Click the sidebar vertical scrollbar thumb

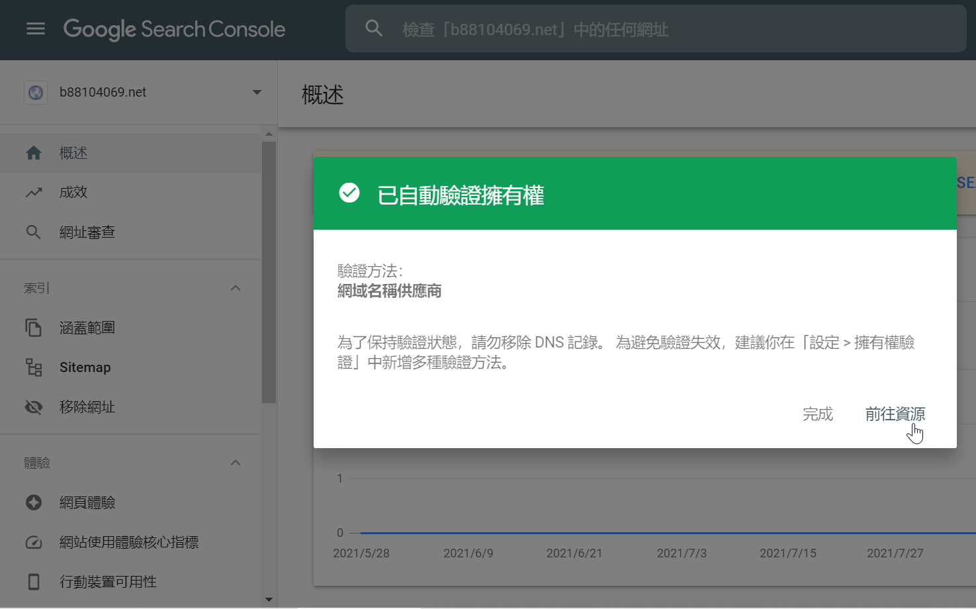pyautogui.click(x=269, y=272)
